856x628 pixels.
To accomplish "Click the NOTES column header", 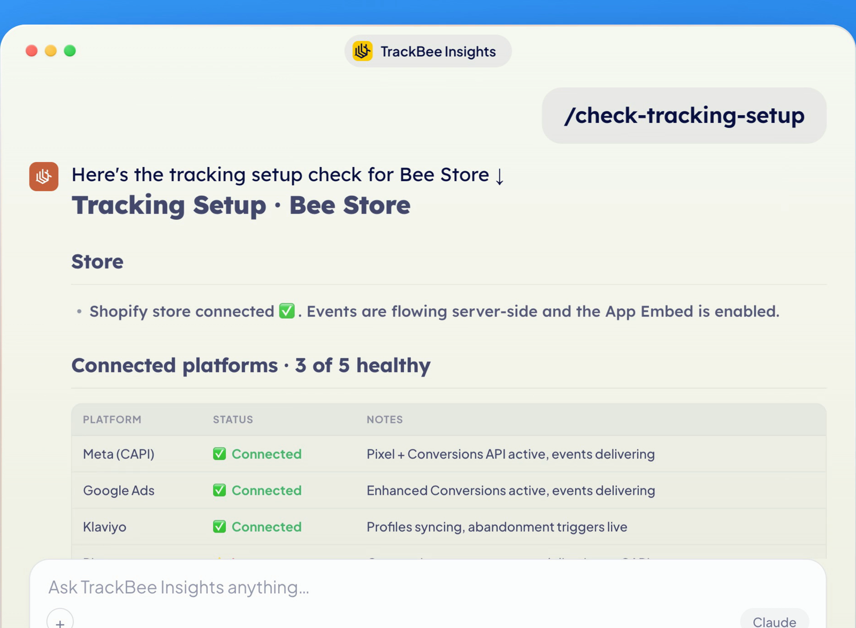I will click(385, 420).
